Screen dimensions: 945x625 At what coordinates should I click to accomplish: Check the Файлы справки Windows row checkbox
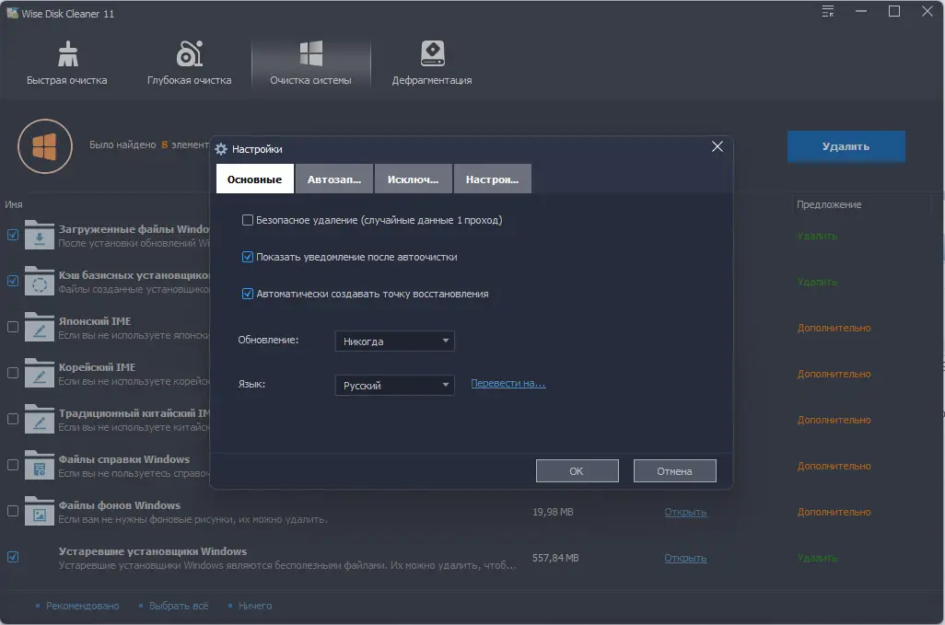coord(13,465)
